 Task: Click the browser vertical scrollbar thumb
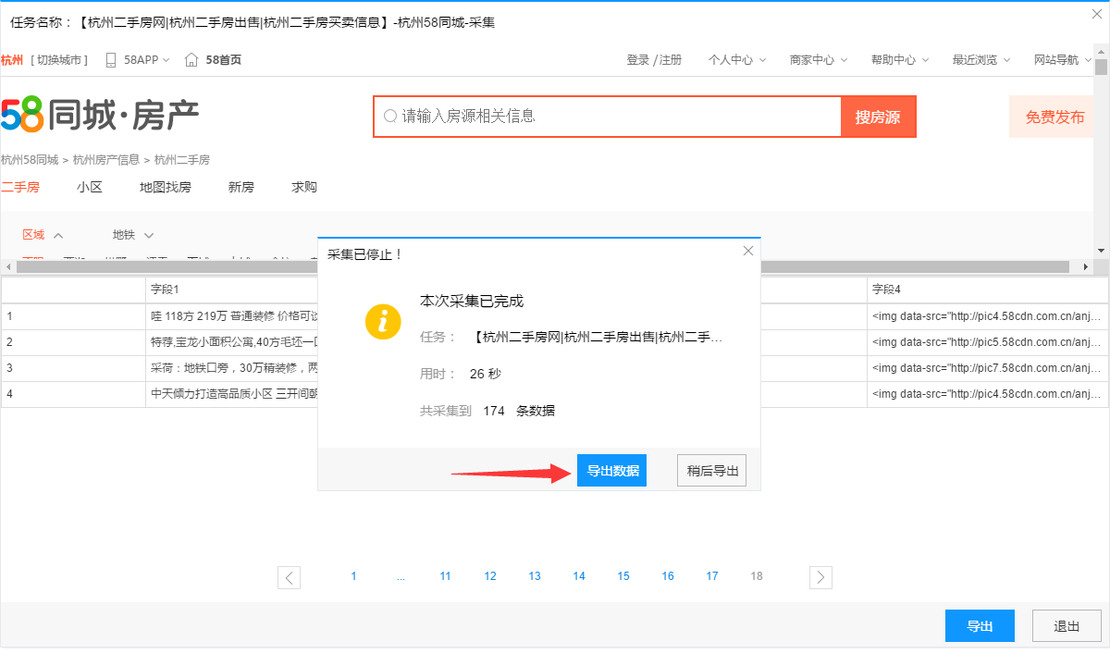click(1101, 67)
